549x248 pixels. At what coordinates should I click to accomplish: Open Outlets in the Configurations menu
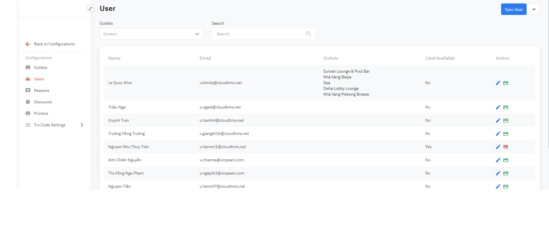pyautogui.click(x=40, y=67)
